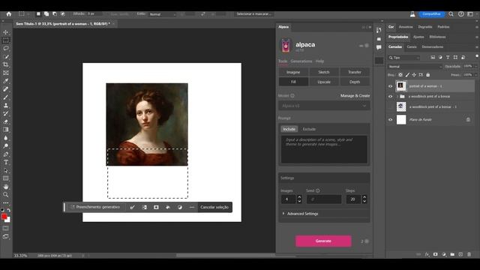The height and width of the screenshot is (270, 480).
Task: Select the Zoom tool
Action: coord(6,194)
